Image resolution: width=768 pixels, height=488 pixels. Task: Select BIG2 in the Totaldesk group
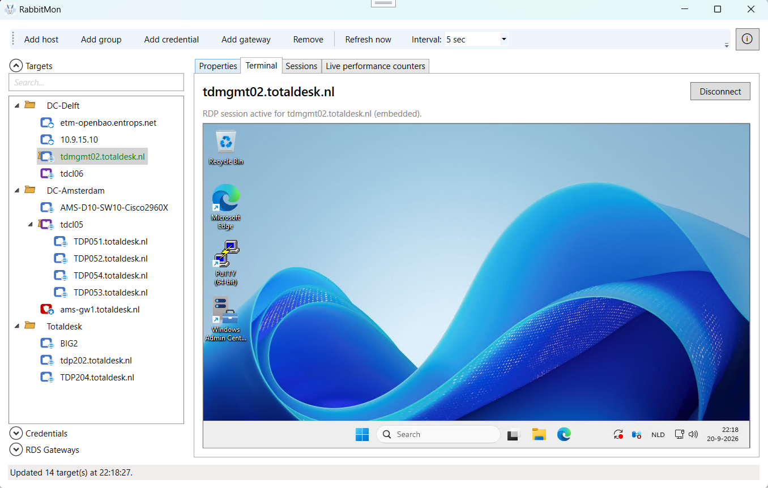point(69,344)
